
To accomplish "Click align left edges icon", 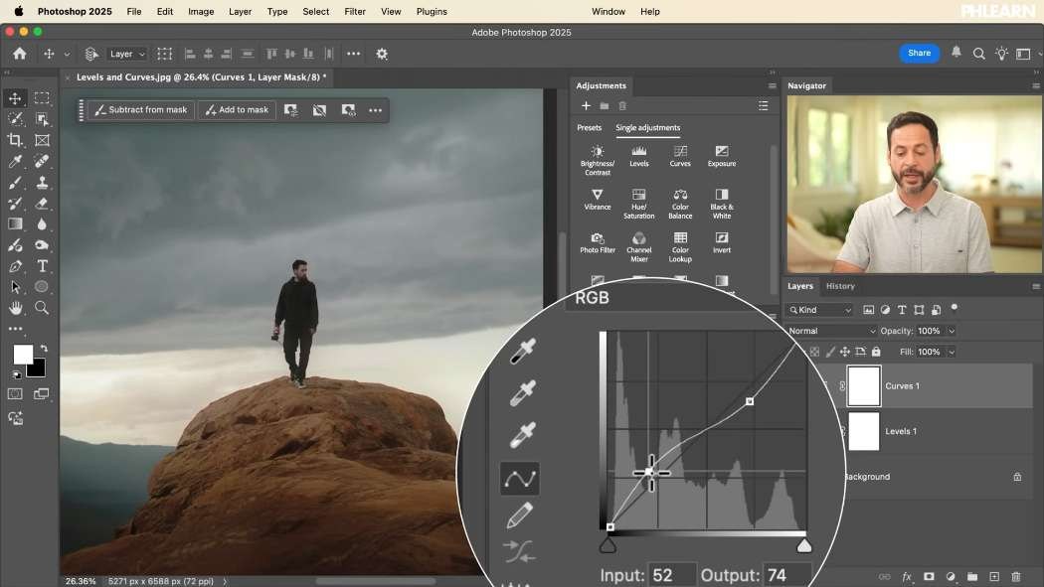I will (x=189, y=54).
